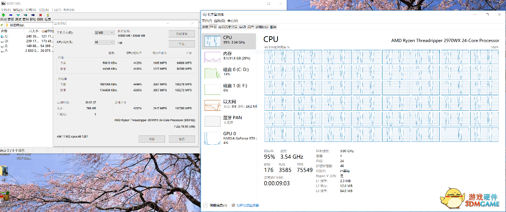This screenshot has width=506, height=212.
Task: Click Cancel button in benchmark dialog
Action: [x=181, y=139]
